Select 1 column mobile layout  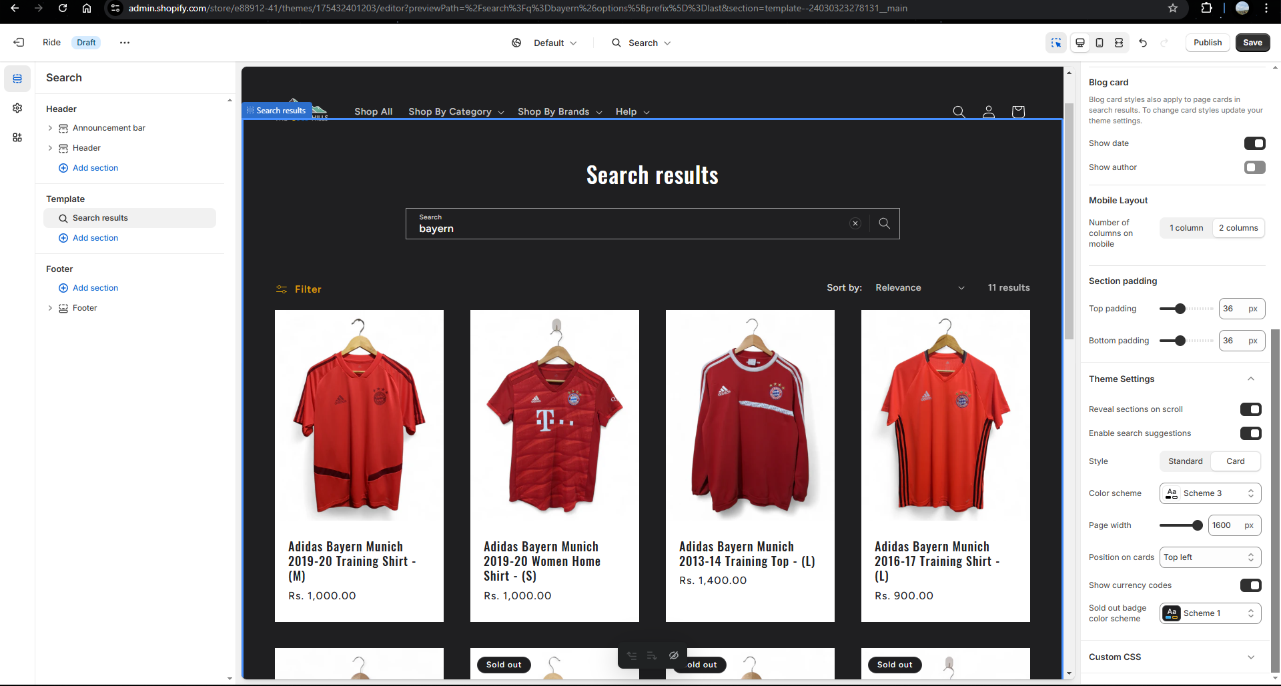point(1186,228)
